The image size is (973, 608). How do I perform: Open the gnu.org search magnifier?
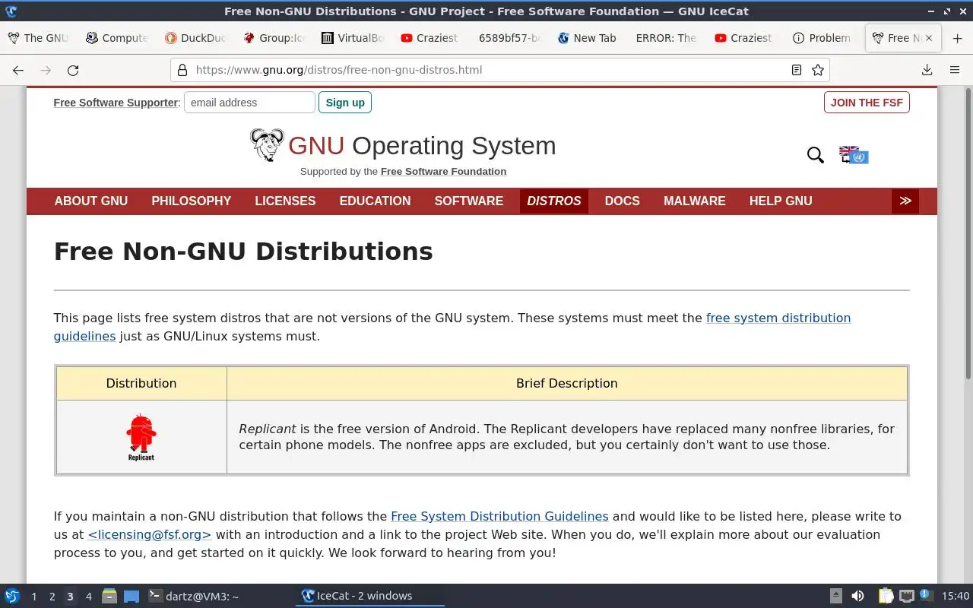pos(815,155)
